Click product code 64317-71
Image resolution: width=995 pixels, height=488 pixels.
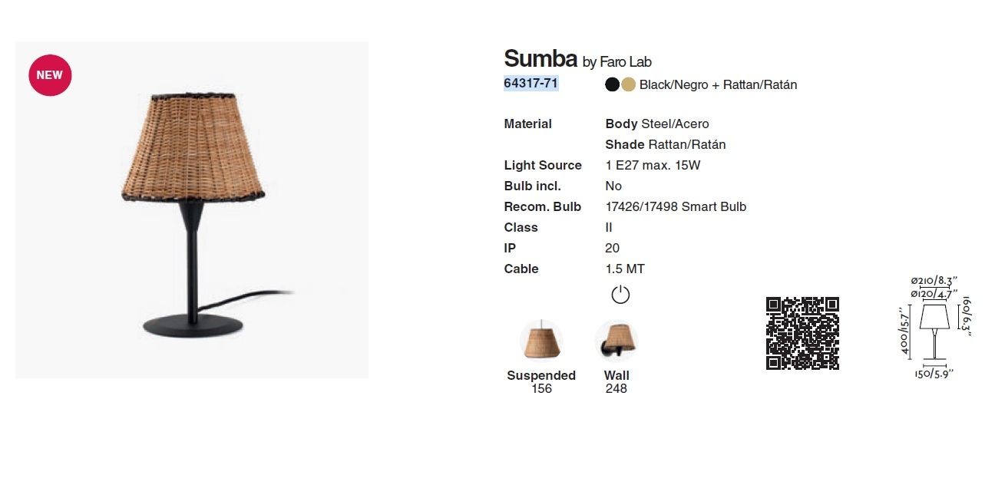[x=531, y=84]
